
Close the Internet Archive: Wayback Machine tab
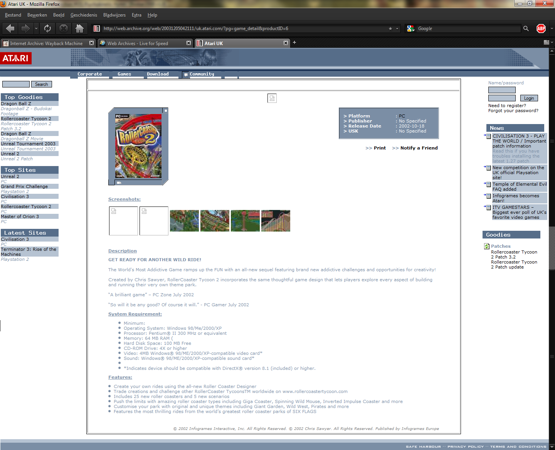pyautogui.click(x=91, y=43)
